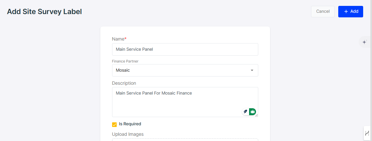Click the Upload Images label
The image size is (372, 141).
[128, 134]
